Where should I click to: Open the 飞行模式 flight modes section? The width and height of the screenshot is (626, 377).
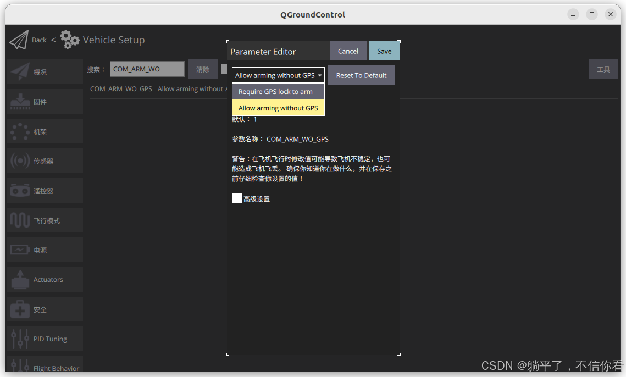click(45, 220)
